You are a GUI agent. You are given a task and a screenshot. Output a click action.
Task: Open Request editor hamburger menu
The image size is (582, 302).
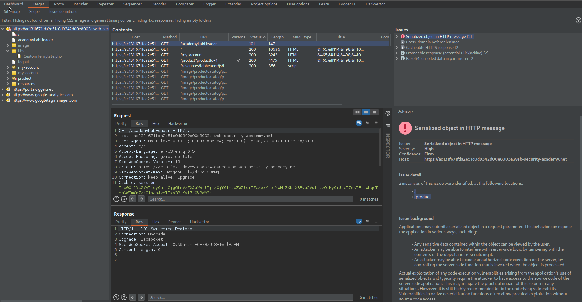coord(376,123)
